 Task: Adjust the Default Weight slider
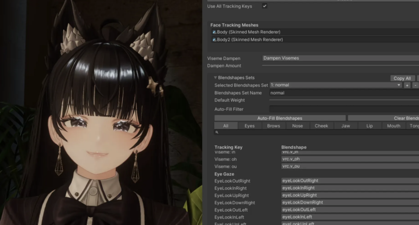pos(344,100)
